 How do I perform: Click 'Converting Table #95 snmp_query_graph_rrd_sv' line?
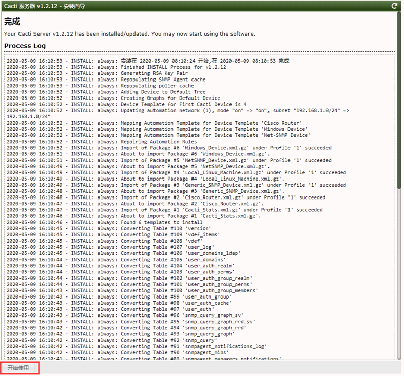coord(131,322)
